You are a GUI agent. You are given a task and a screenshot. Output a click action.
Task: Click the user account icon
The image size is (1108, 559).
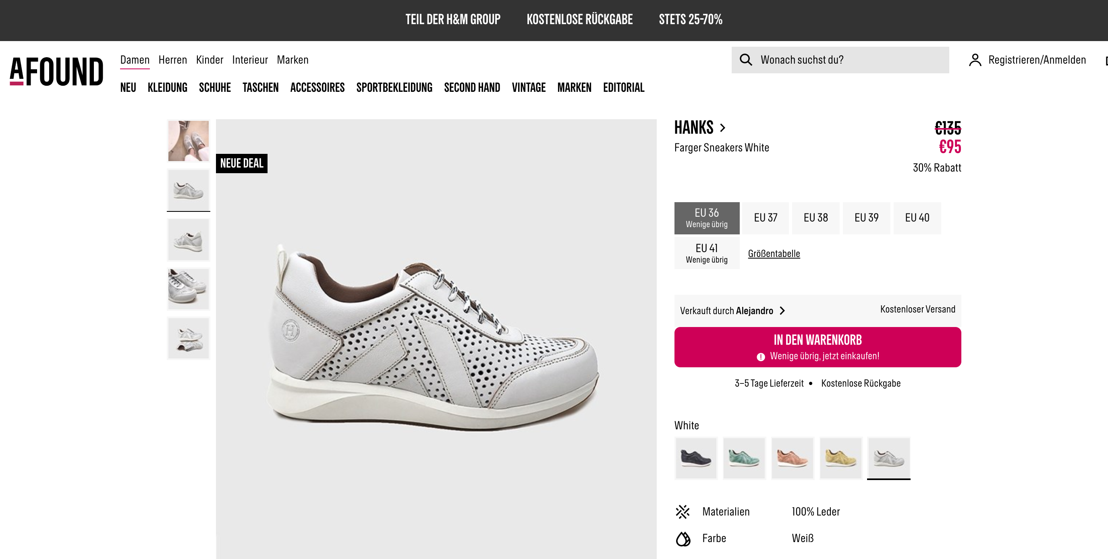click(975, 60)
